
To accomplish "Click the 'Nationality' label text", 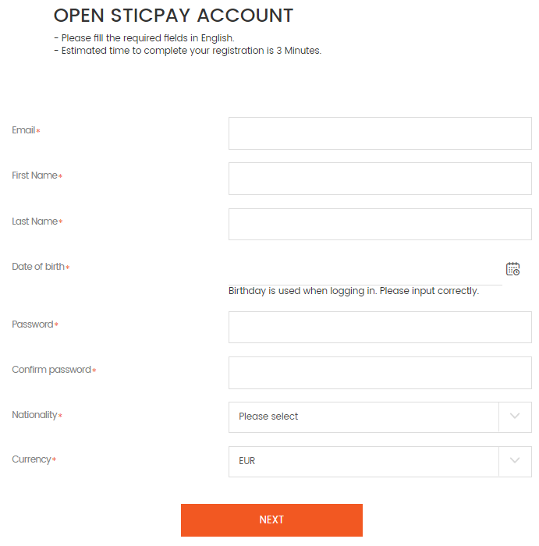I will coord(34,415).
